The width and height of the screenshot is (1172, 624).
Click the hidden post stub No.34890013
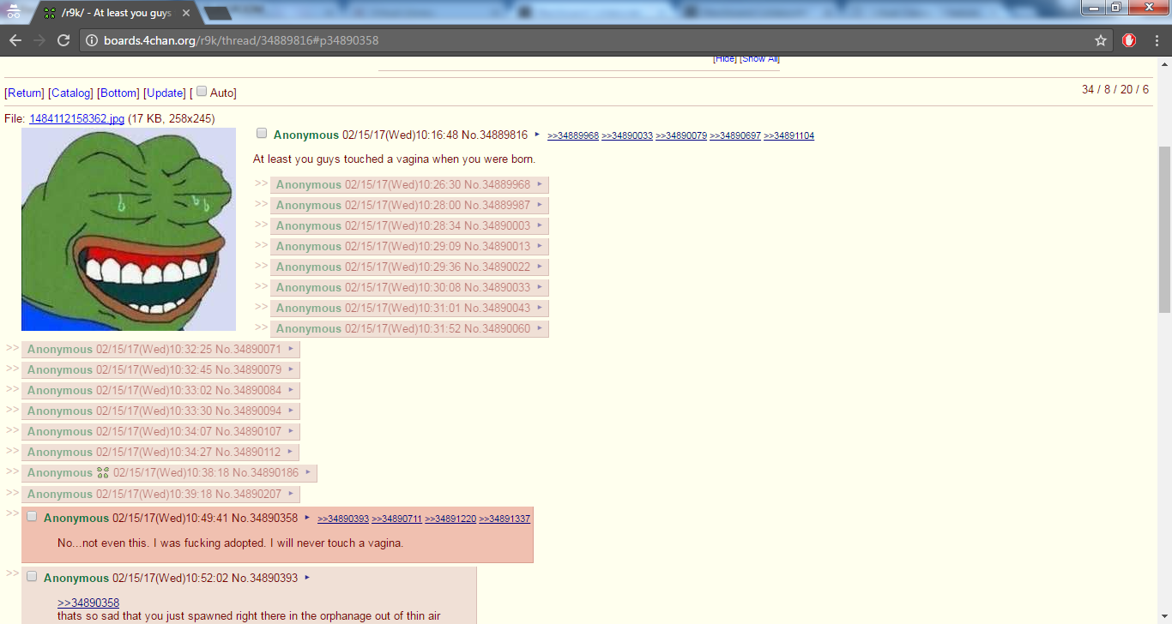(409, 246)
